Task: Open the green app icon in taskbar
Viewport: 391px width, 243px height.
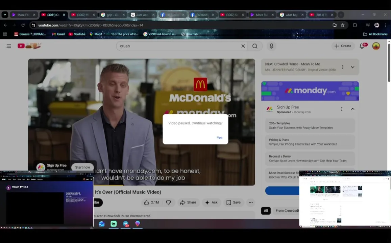Action: pos(114,224)
